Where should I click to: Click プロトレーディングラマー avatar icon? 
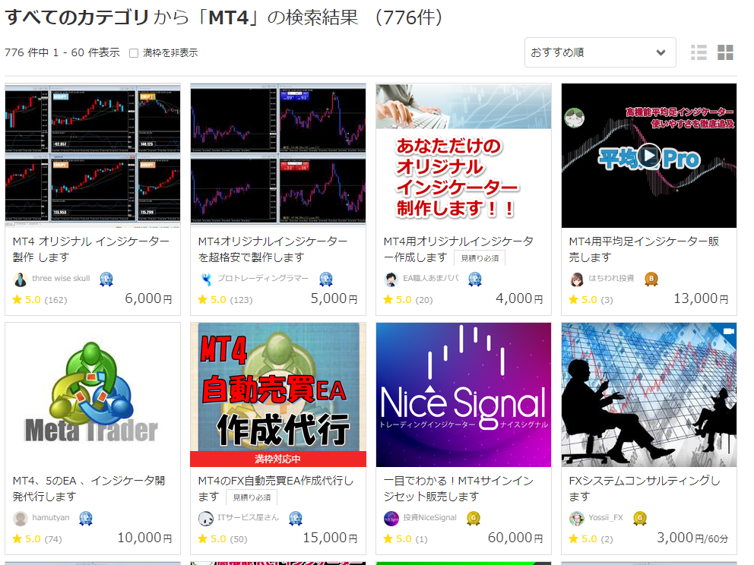click(x=206, y=279)
